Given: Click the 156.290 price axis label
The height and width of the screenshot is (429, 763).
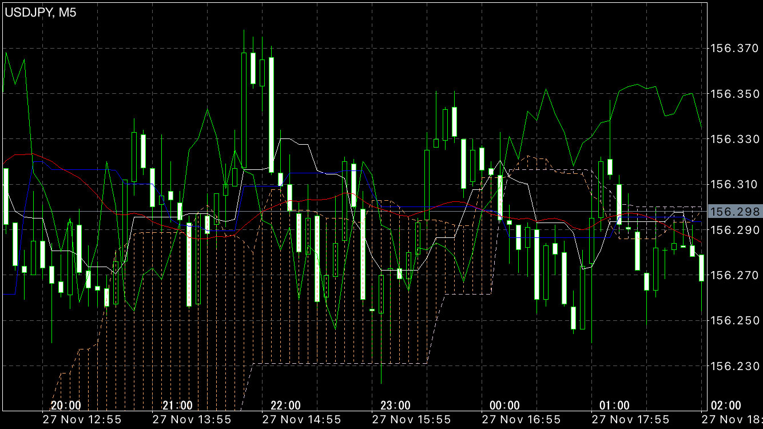Looking at the screenshot, I should tap(734, 229).
